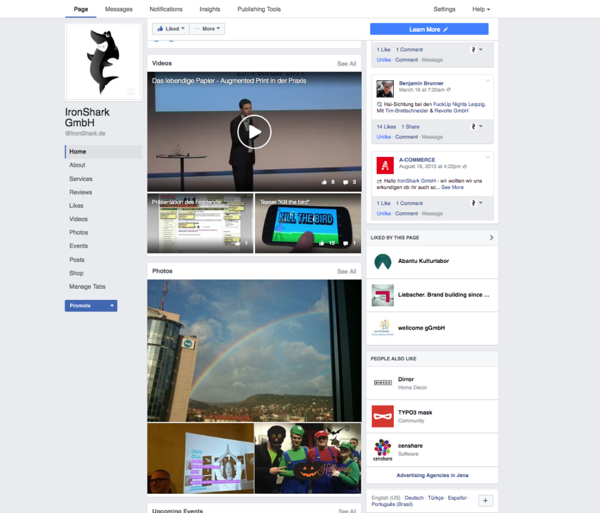
Task: Click the Learn More button
Action: click(x=429, y=29)
